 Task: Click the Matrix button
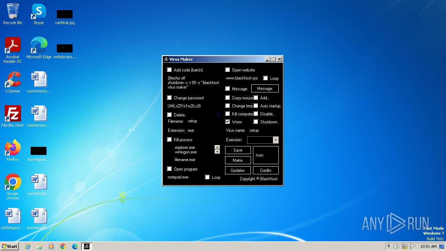pos(238,160)
